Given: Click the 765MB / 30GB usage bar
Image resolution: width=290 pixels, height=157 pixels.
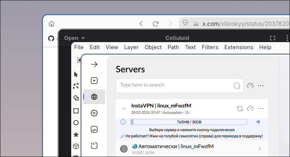Looking at the screenshot, I should (189, 122).
